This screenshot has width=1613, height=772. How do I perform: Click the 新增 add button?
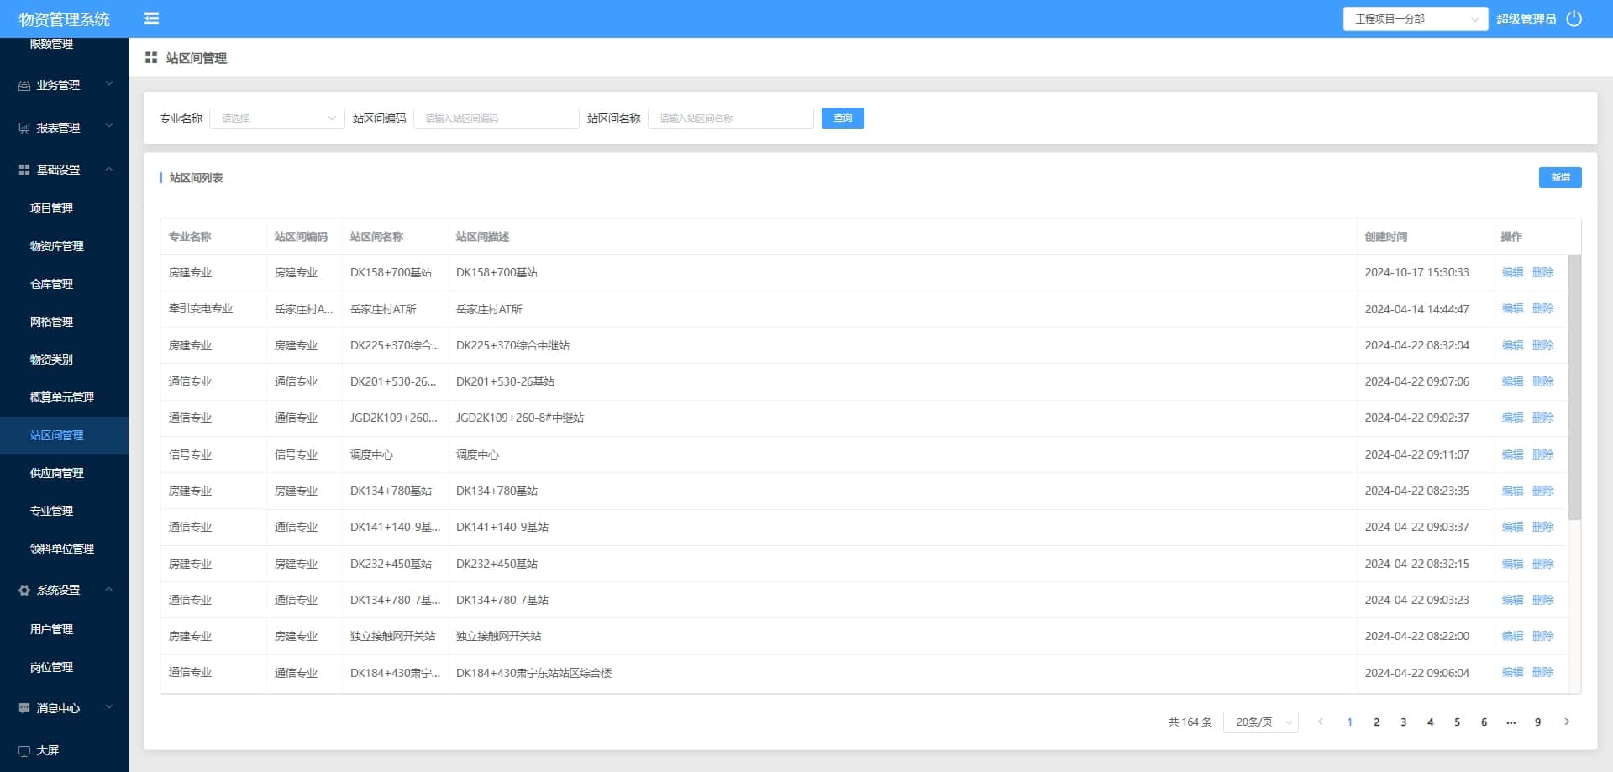click(x=1560, y=177)
